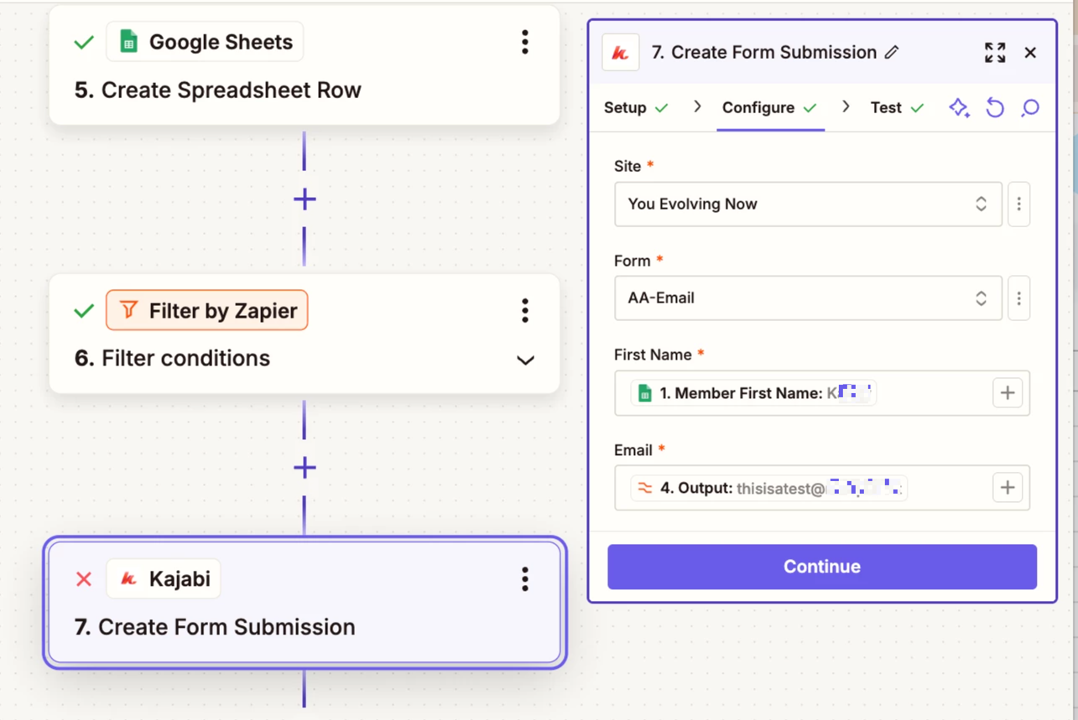Go to the Test tab
Viewport: 1078px width, 720px height.
click(897, 107)
